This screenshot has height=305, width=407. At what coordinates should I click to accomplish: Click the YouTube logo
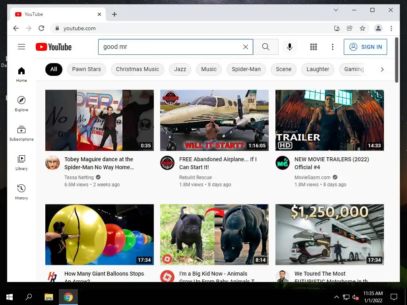pyautogui.click(x=54, y=47)
